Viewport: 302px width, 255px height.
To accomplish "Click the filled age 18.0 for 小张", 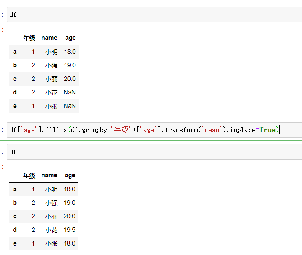I will point(70,244).
